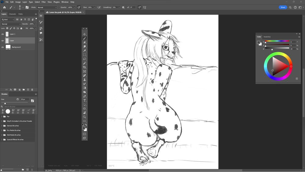Switch to the Channels tab
Viewport: 305px width, 172px height.
point(12,14)
